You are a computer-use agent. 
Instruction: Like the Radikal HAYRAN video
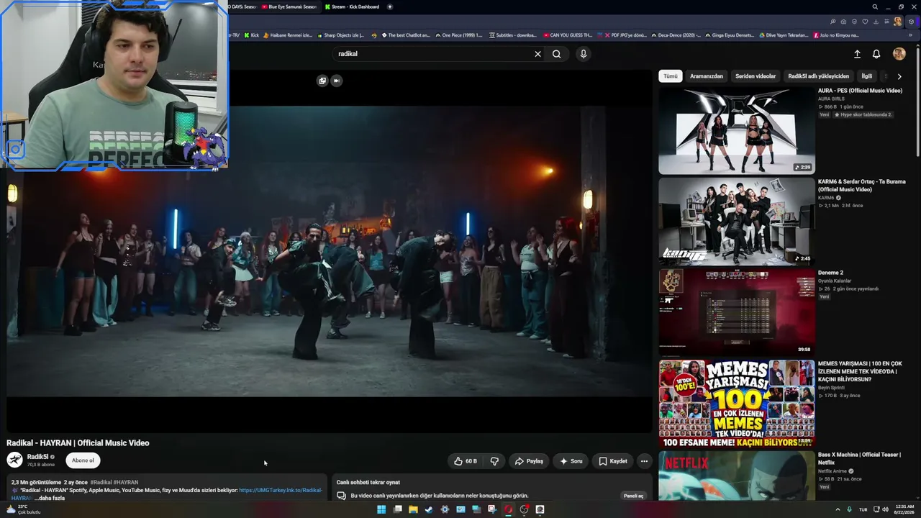click(x=465, y=461)
